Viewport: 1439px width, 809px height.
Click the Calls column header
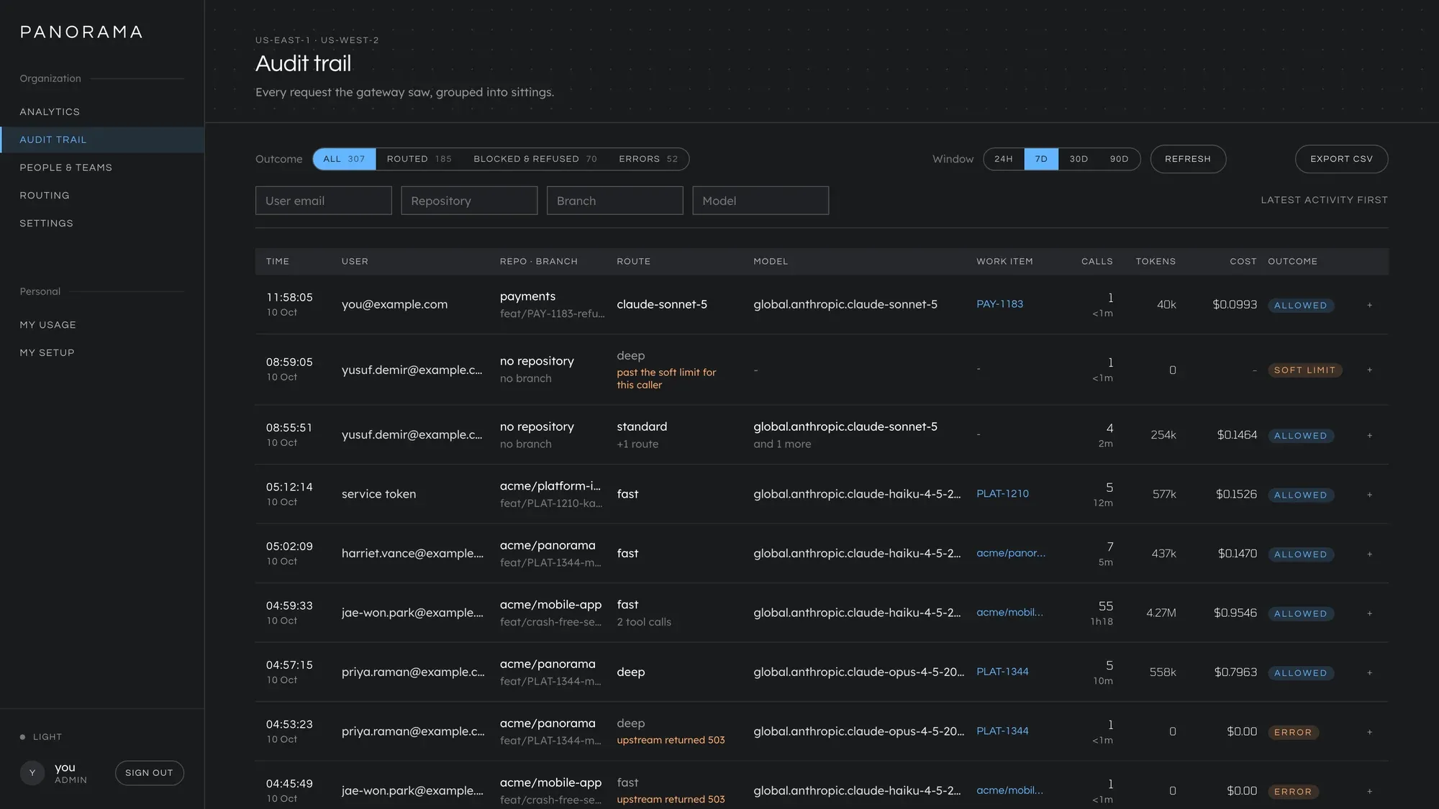click(1097, 261)
